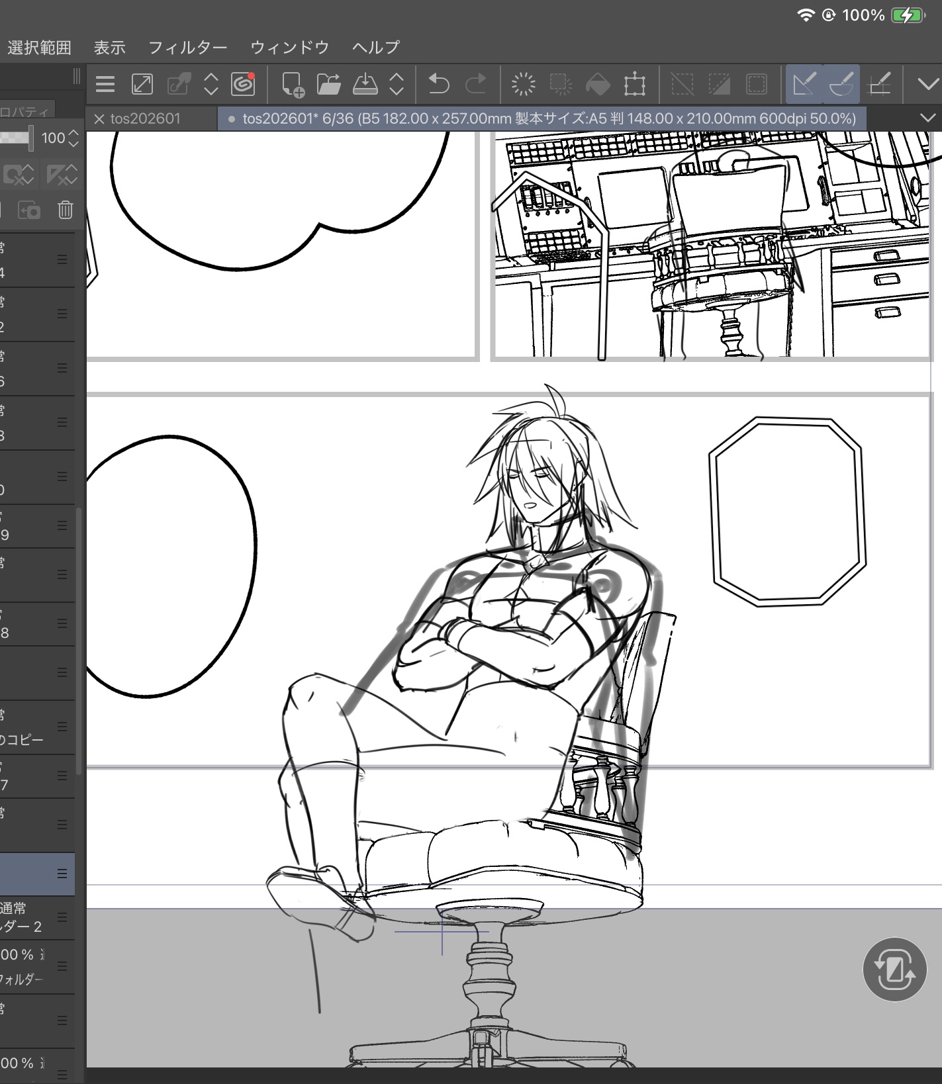The image size is (942, 1084).
Task: Open the hamburger menu in the command bar
Action: click(105, 84)
